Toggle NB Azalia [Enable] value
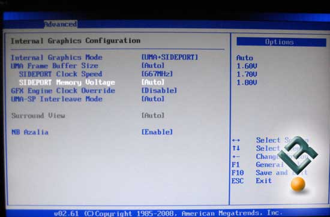 157,132
